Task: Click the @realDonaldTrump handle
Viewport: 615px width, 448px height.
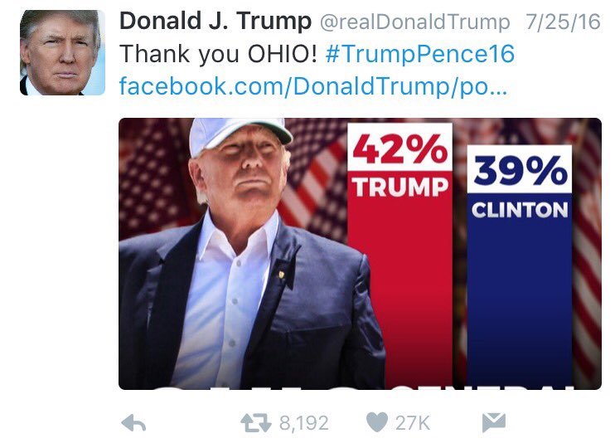Action: click(415, 22)
